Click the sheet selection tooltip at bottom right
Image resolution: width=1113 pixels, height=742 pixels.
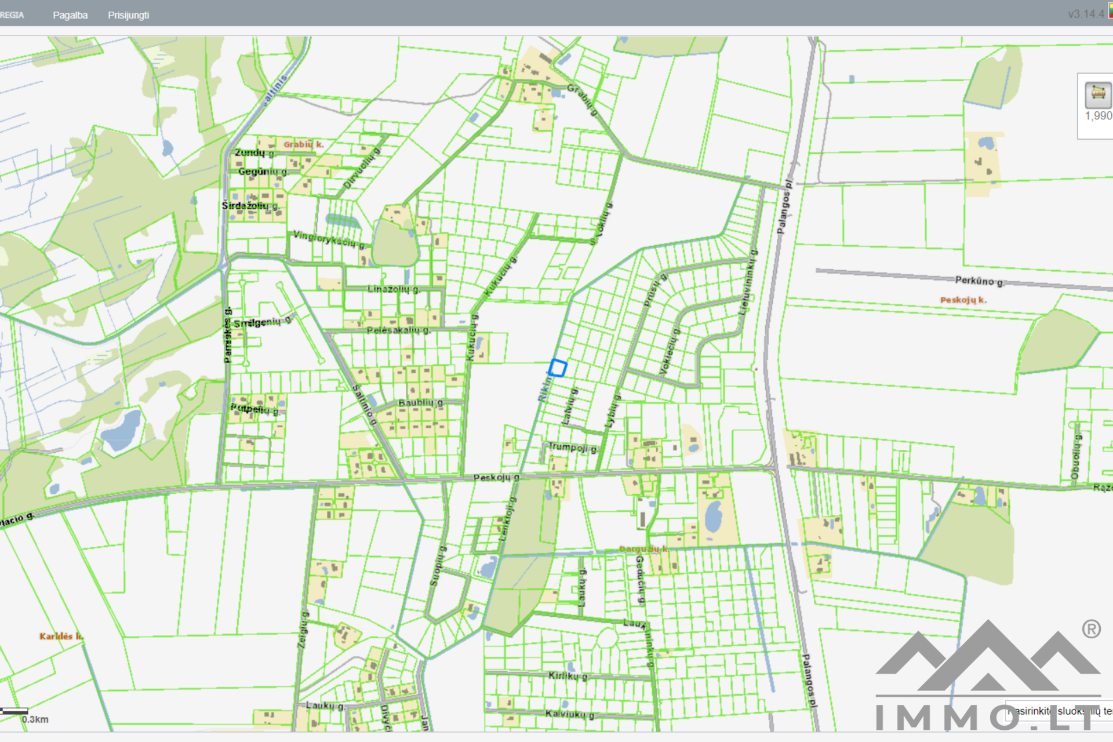pyautogui.click(x=1060, y=711)
